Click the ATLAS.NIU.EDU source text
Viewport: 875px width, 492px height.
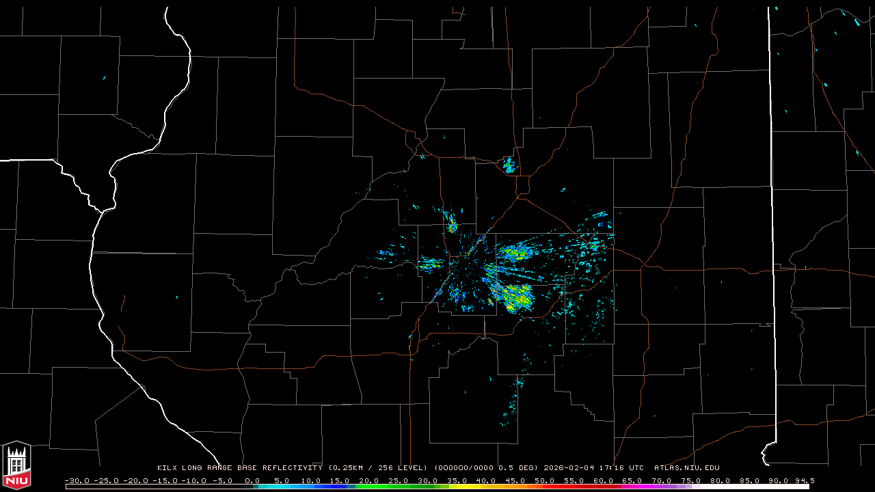(x=686, y=468)
